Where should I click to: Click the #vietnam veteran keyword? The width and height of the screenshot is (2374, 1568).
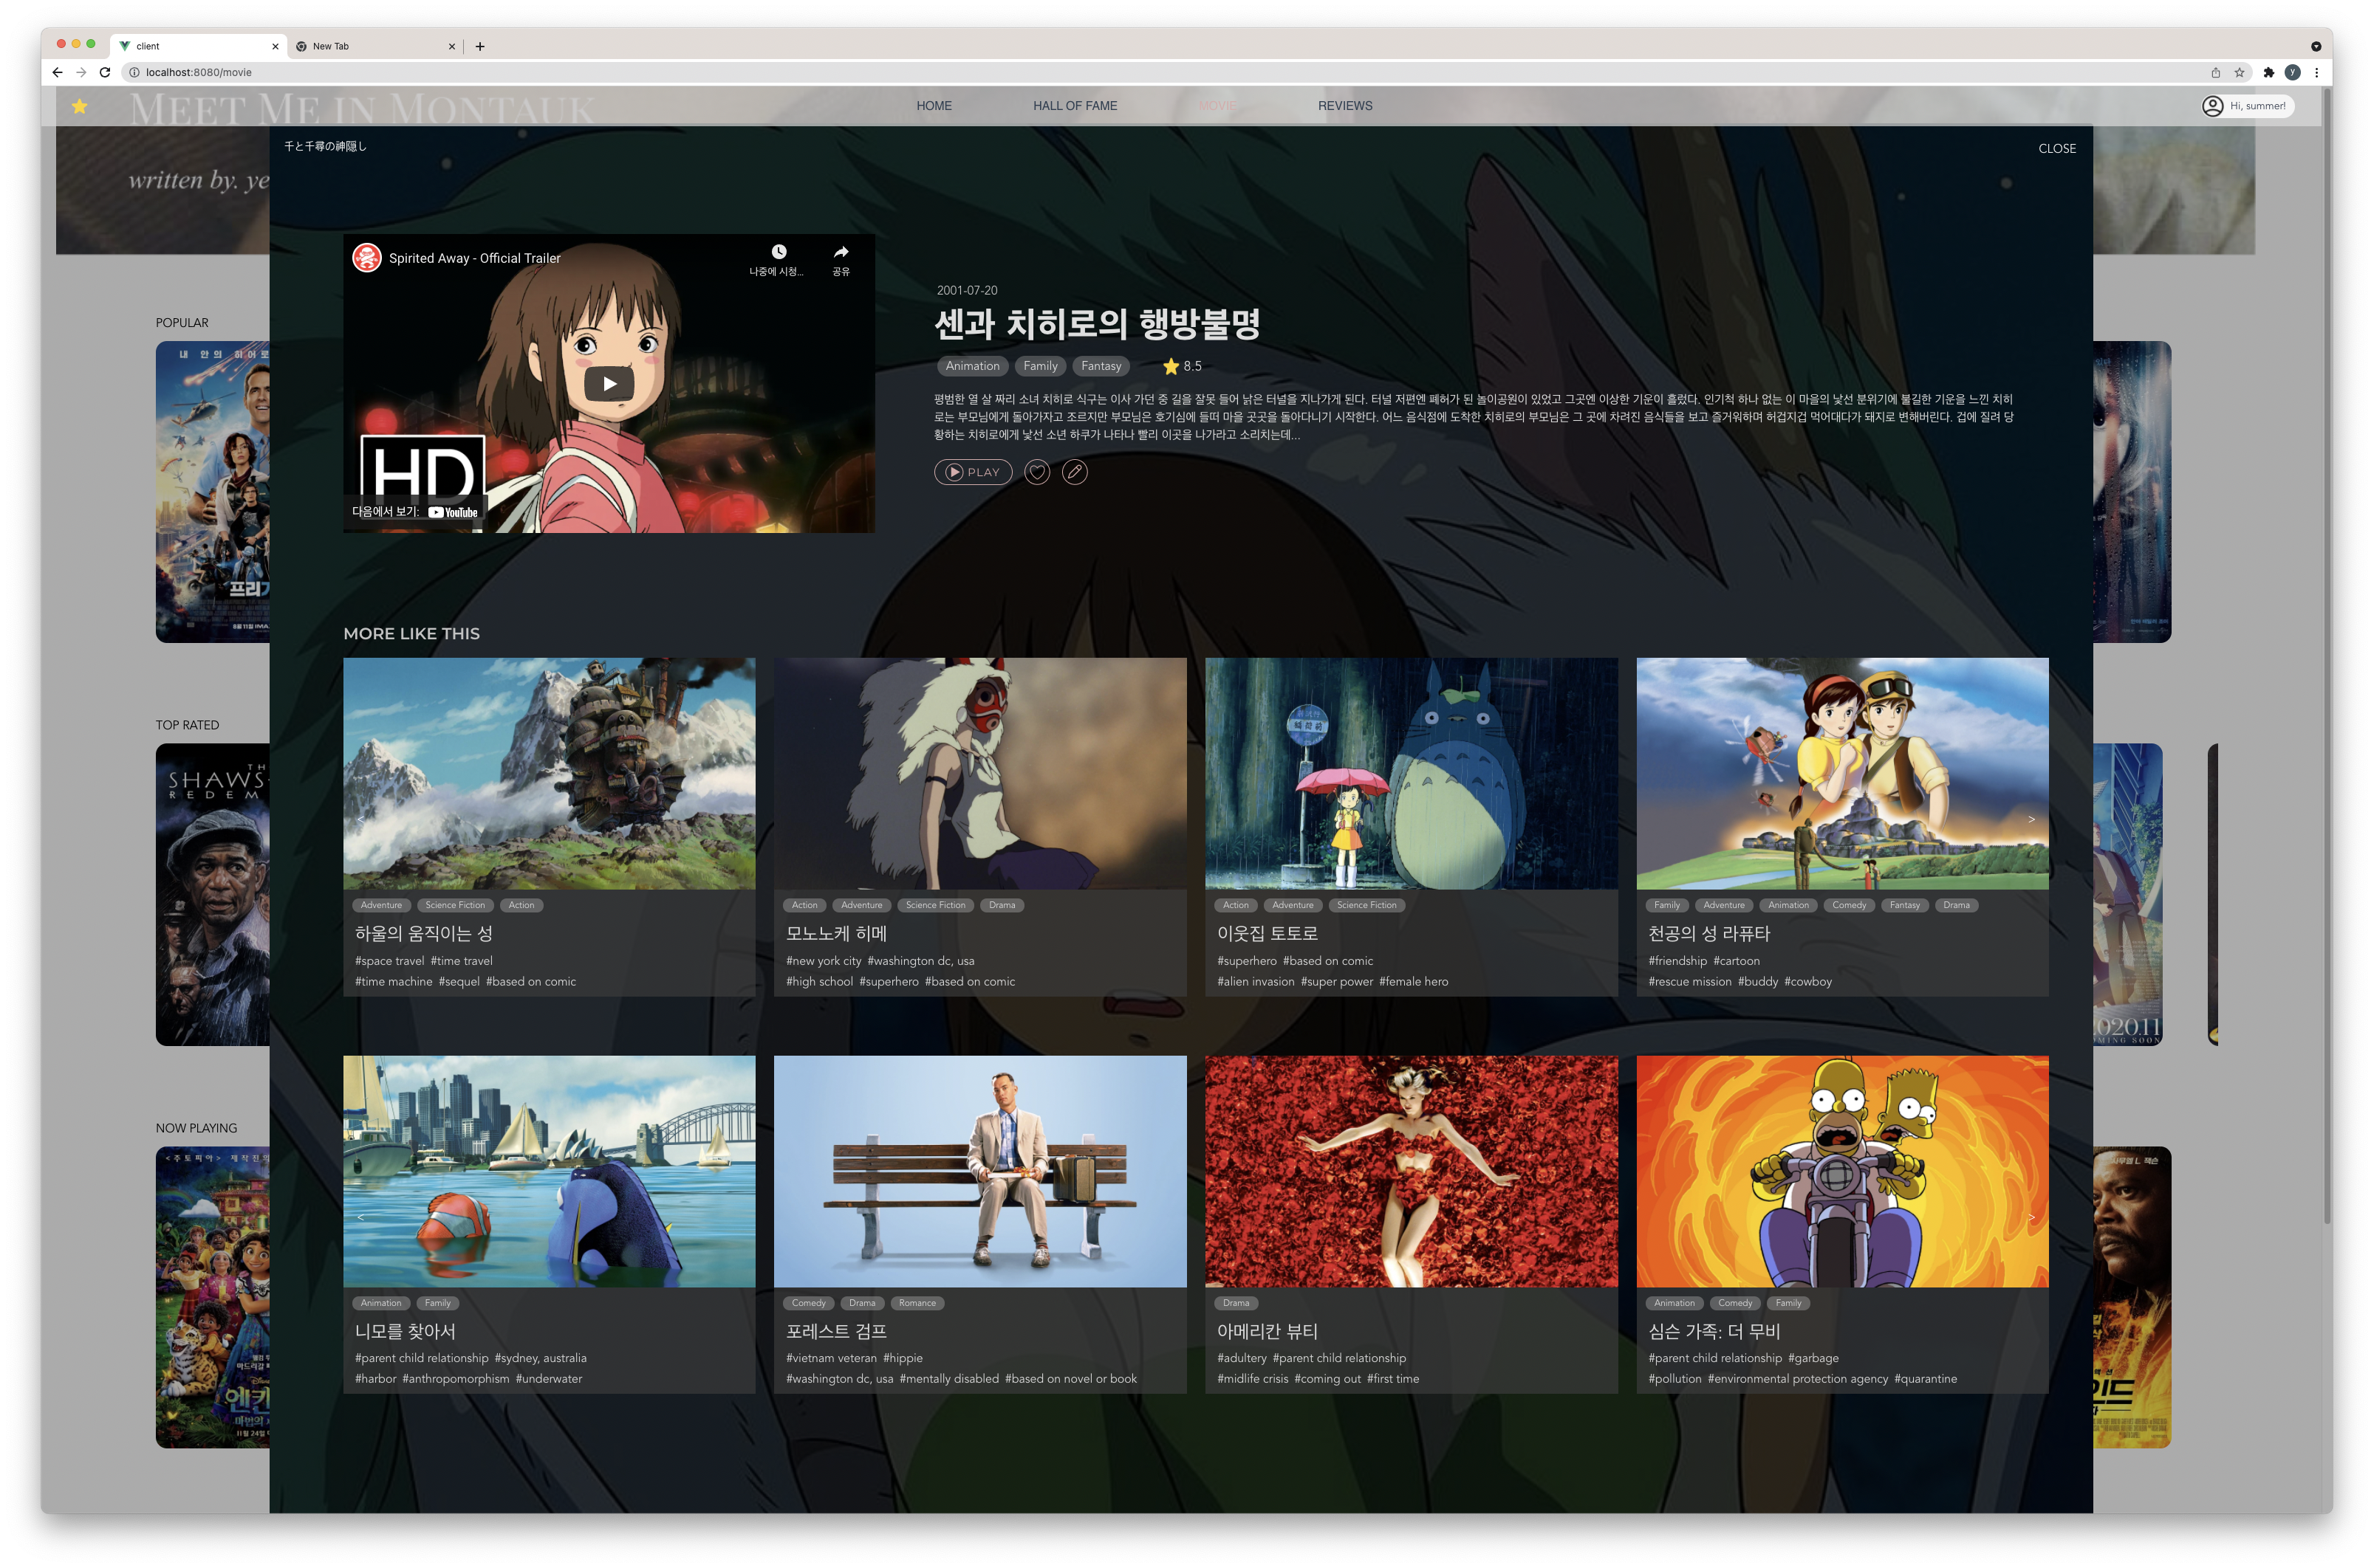coord(830,1358)
